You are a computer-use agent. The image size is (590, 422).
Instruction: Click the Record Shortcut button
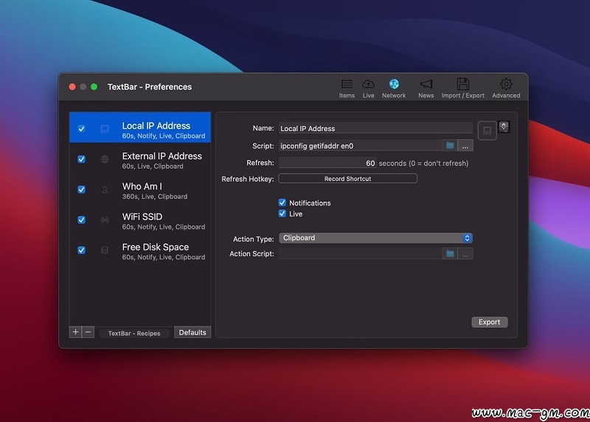click(347, 178)
